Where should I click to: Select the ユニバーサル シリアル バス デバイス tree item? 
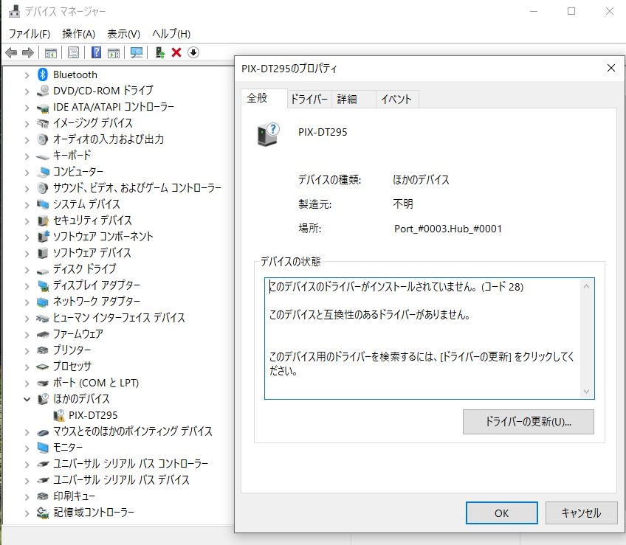tap(121, 480)
